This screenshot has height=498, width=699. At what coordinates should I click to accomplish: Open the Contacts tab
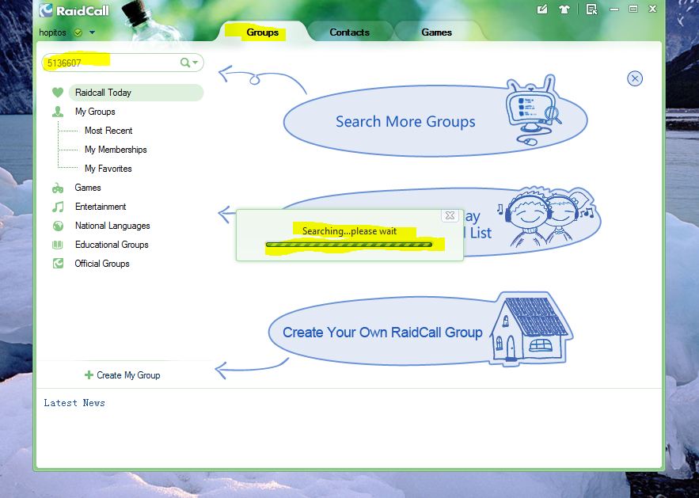coord(350,32)
